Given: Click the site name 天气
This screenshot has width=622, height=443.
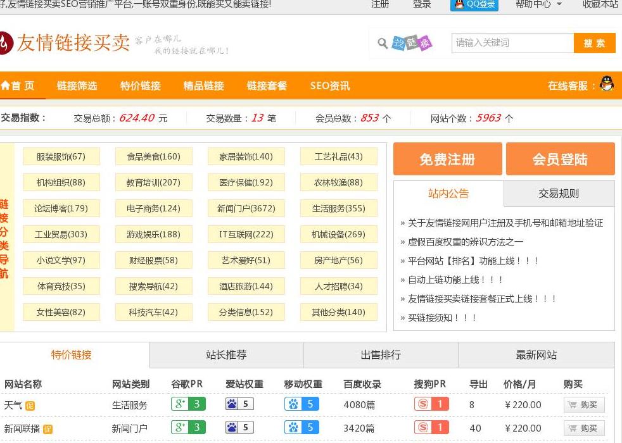Looking at the screenshot, I should tap(13, 406).
